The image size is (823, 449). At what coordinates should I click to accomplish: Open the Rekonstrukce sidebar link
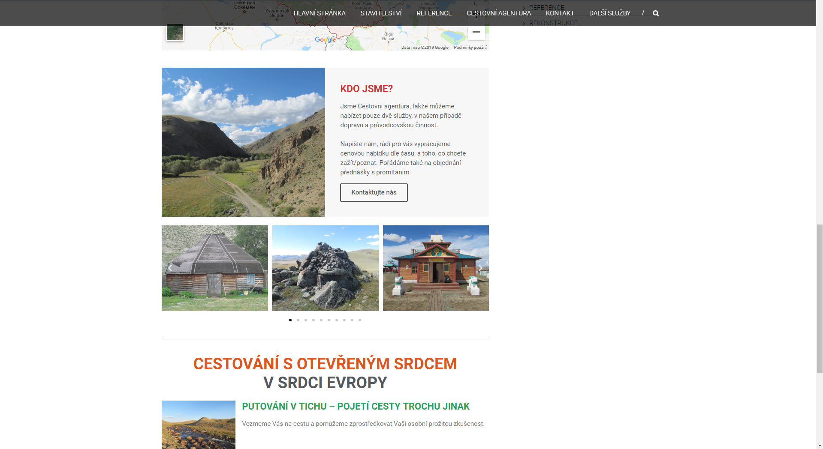pos(553,23)
